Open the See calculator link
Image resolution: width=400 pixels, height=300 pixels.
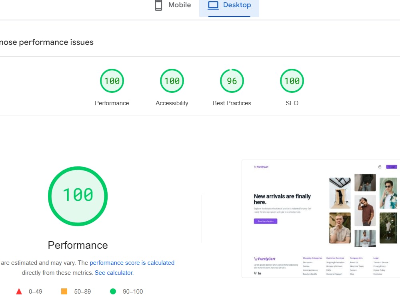(x=114, y=272)
